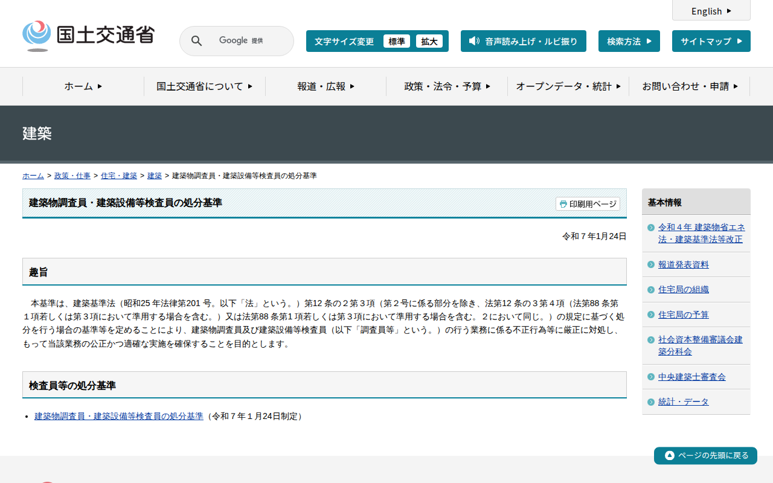Click the ホーム breadcrumb link

point(33,176)
